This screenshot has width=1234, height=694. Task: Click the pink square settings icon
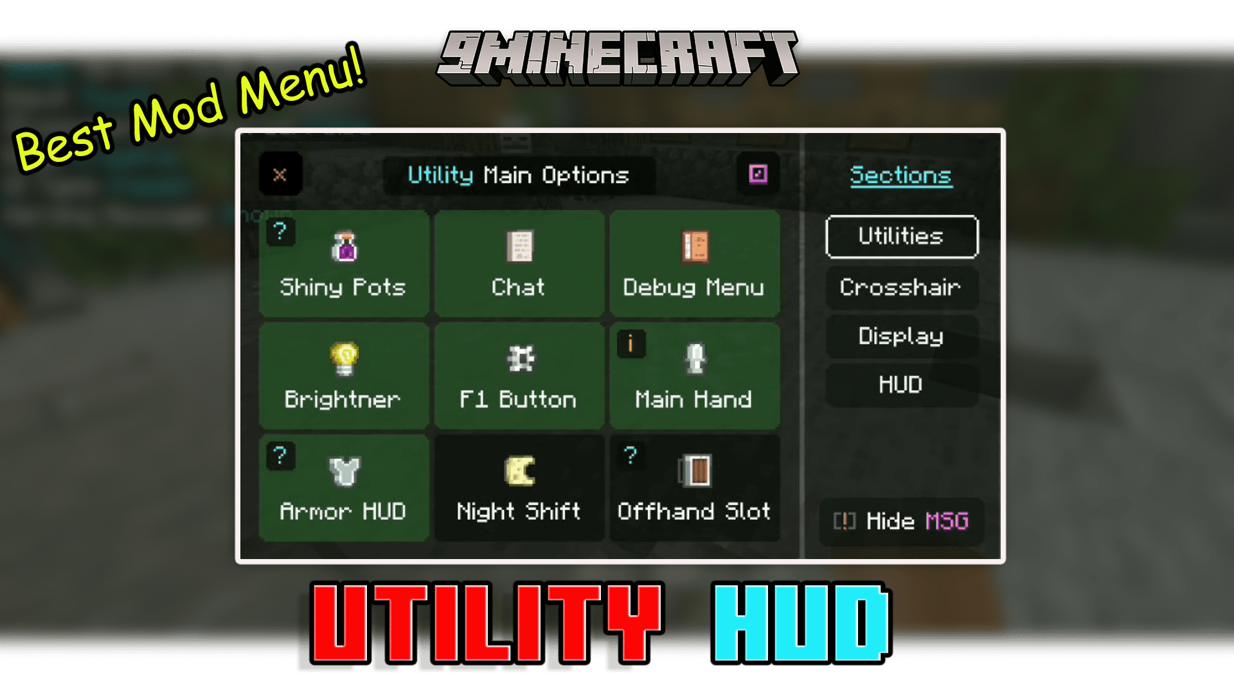[x=757, y=173]
